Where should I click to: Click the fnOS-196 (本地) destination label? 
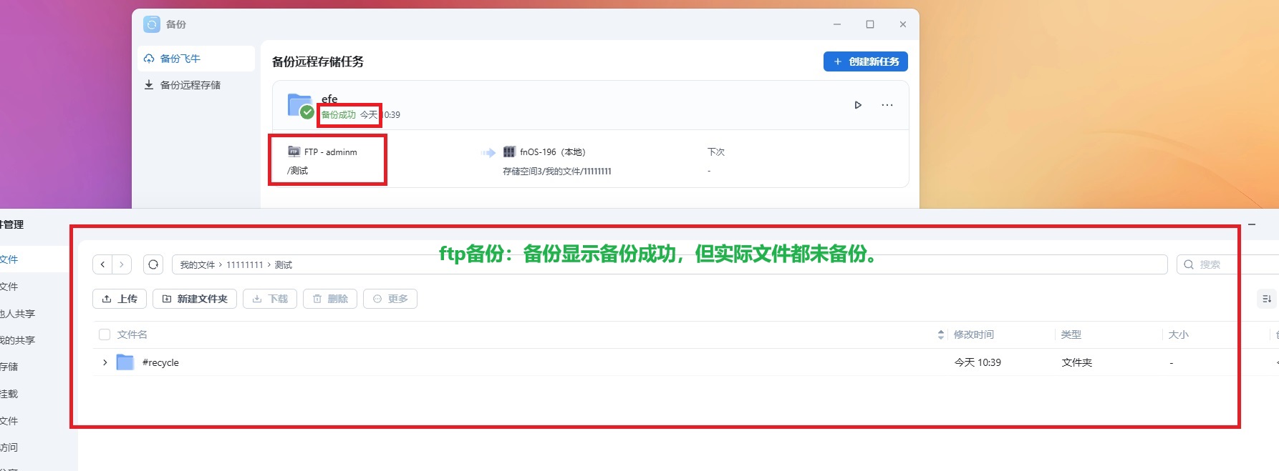(x=552, y=152)
